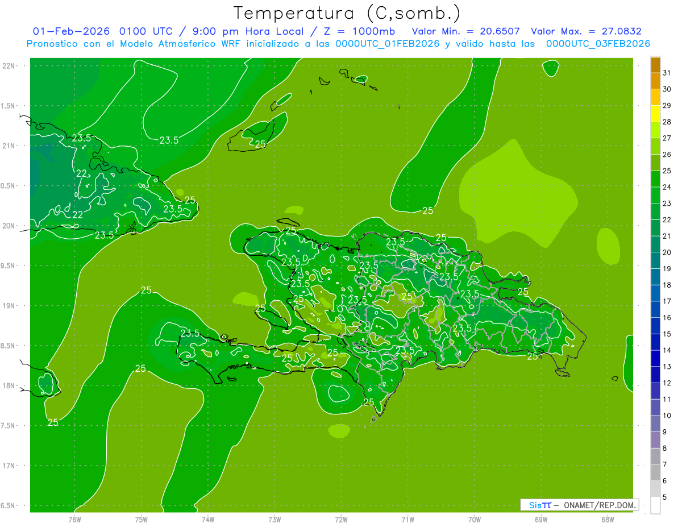Click the '19N' latitude axis label
682x527 pixels.
[x=9, y=305]
